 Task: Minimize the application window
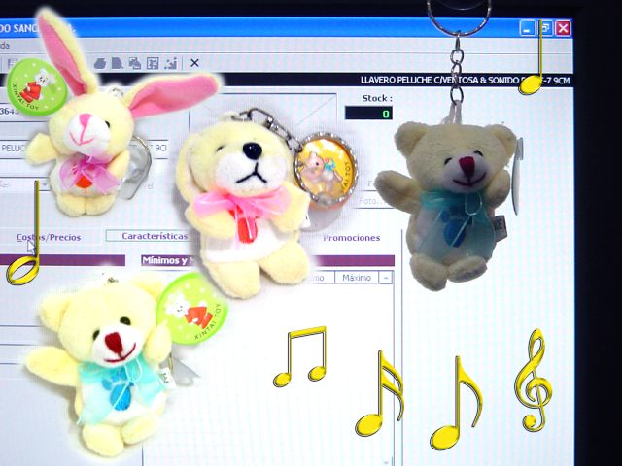528,29
